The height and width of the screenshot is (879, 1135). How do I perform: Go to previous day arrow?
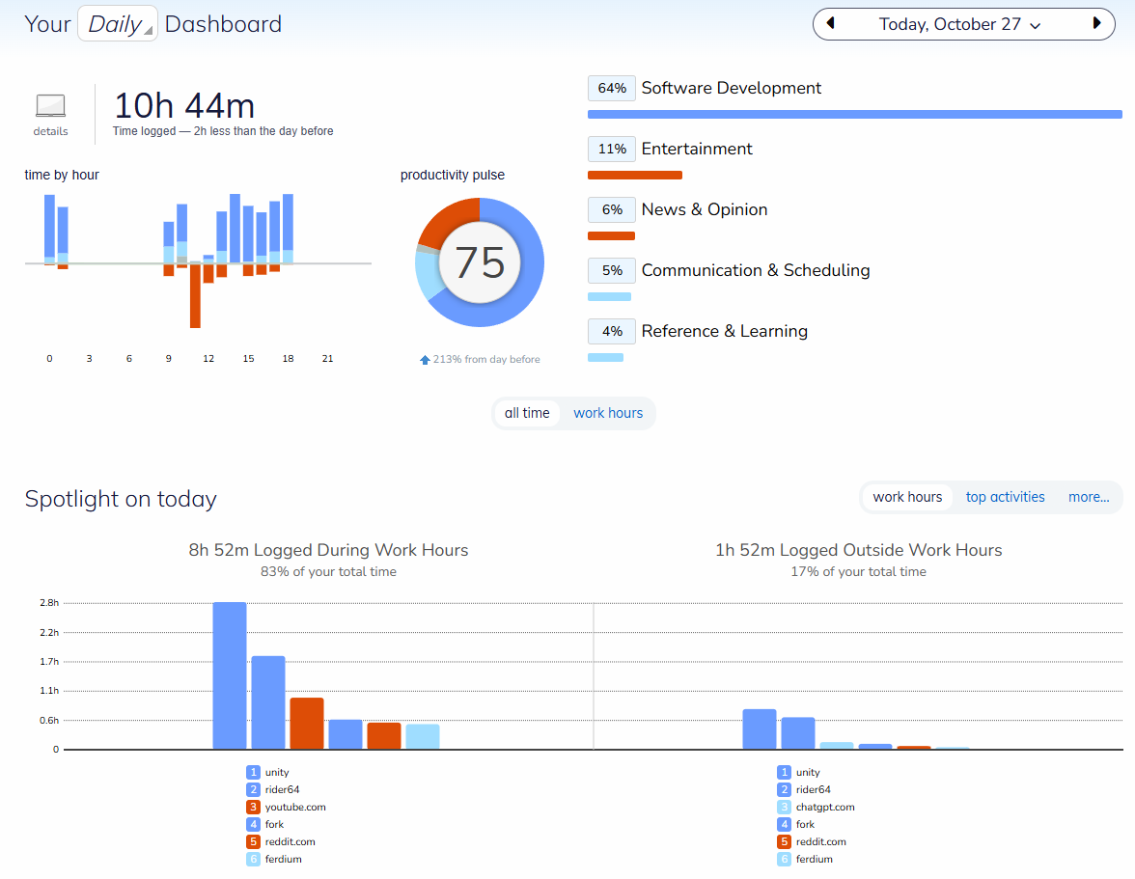point(830,24)
